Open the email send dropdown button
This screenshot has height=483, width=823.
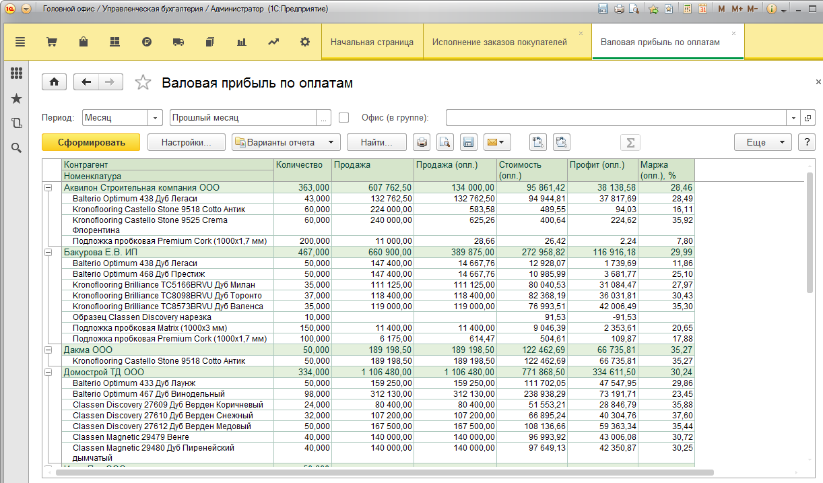tap(497, 142)
